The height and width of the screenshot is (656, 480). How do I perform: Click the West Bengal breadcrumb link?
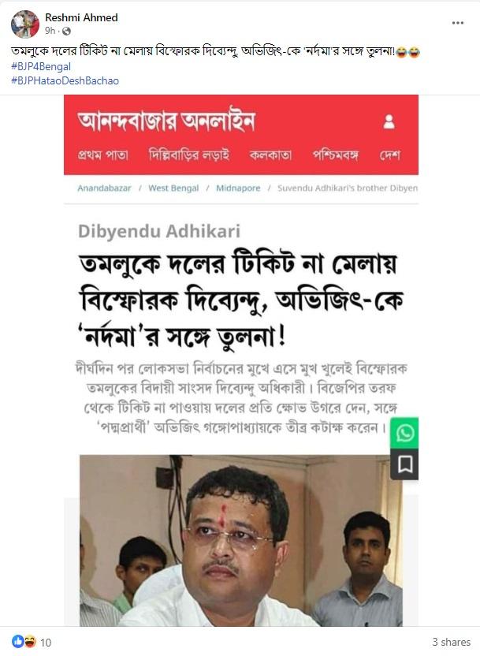pyautogui.click(x=173, y=188)
